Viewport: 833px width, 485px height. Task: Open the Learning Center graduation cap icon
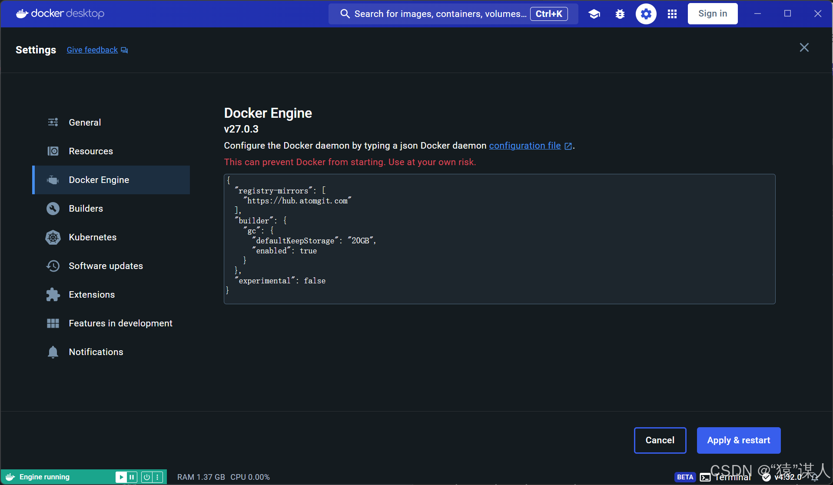pyautogui.click(x=594, y=14)
